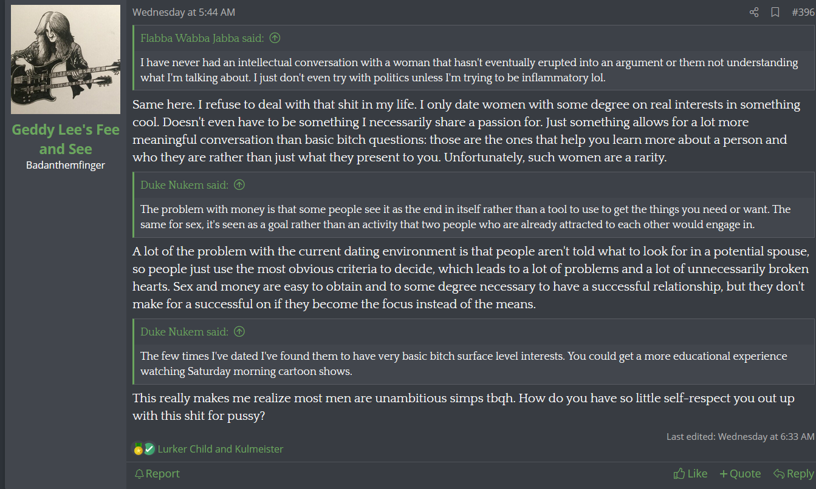Viewport: 816px width, 489px height.
Task: Reply to this post
Action: coord(794,474)
